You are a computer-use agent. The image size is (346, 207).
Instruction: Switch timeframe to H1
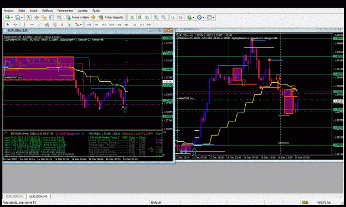click(x=119, y=25)
